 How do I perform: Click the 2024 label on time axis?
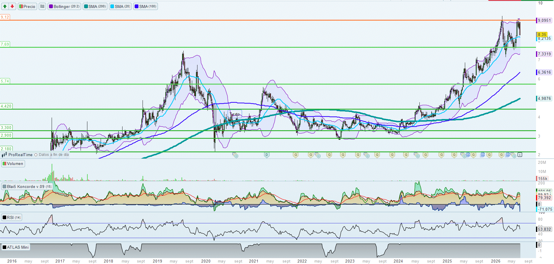point(398,261)
